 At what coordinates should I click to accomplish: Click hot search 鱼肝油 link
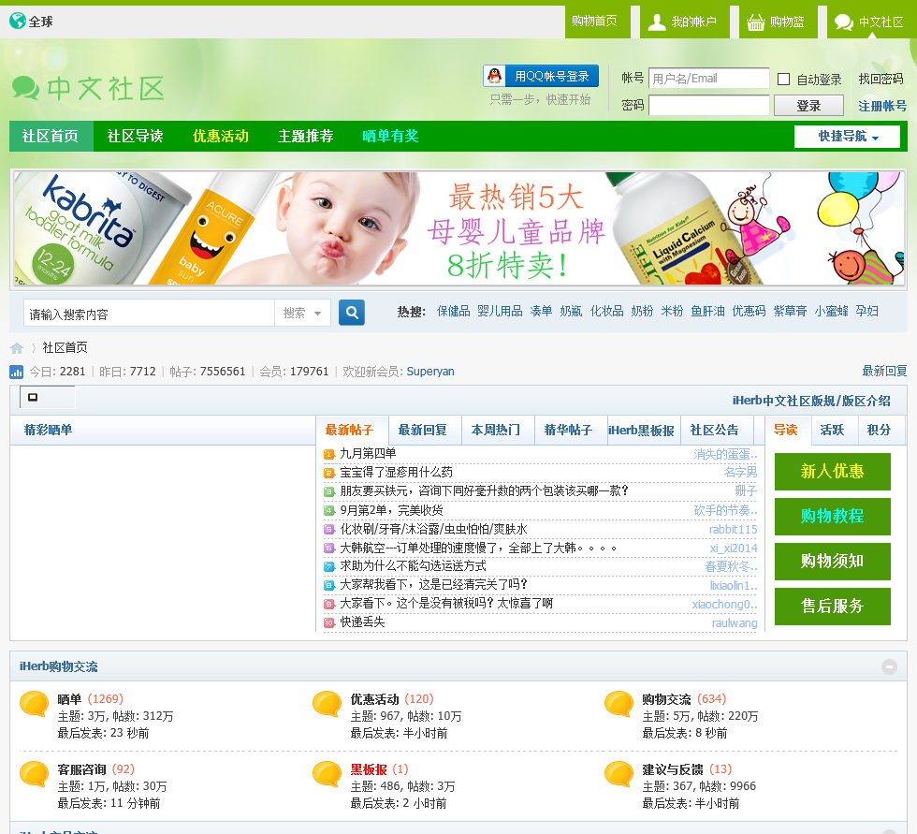707,311
